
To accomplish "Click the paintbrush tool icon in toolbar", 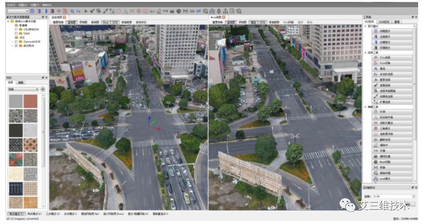I will coord(105,11).
